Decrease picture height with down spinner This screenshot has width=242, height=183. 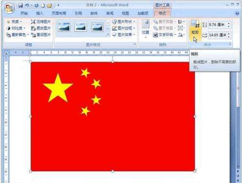pyautogui.click(x=229, y=26)
